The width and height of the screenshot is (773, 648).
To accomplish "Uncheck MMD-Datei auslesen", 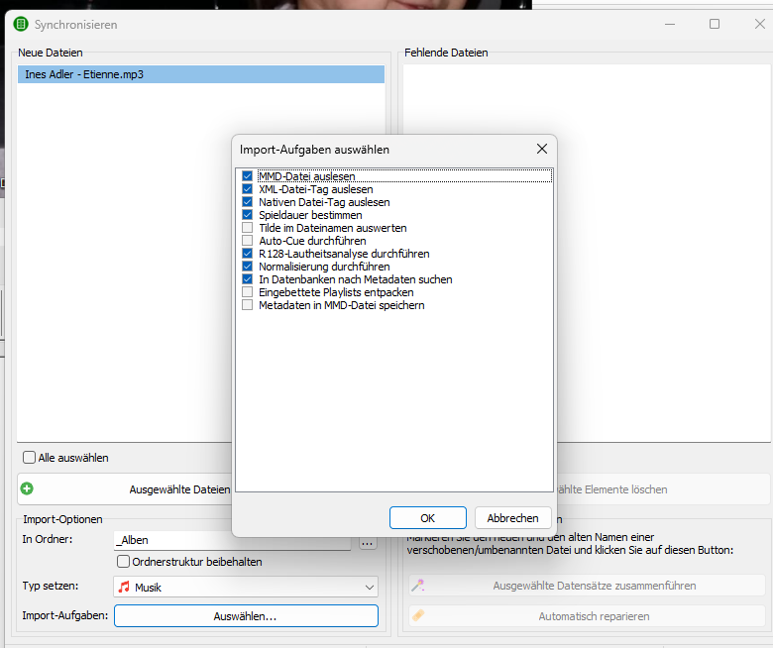I will (248, 176).
